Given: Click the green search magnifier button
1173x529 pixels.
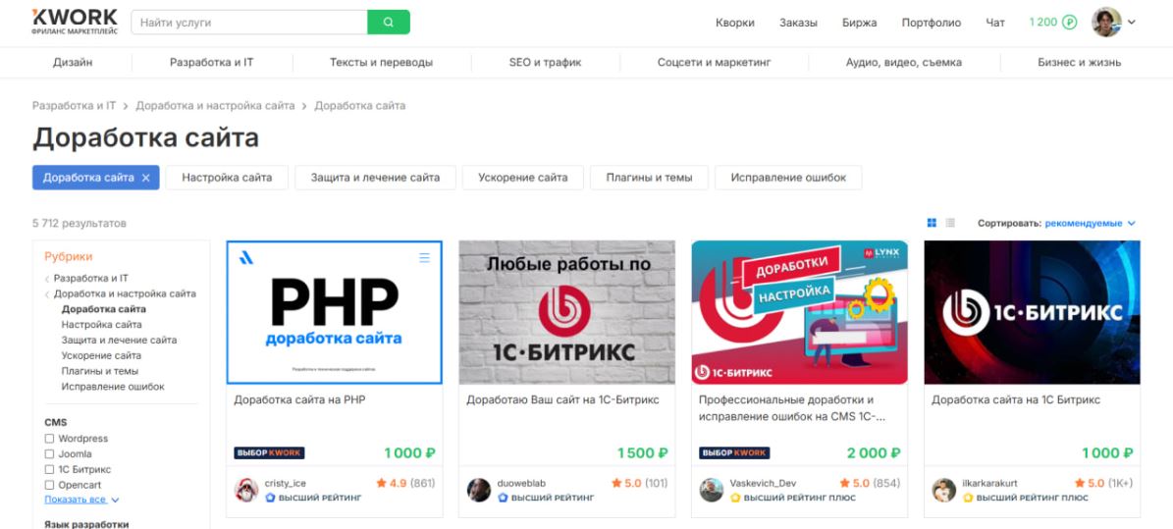Looking at the screenshot, I should tap(389, 23).
